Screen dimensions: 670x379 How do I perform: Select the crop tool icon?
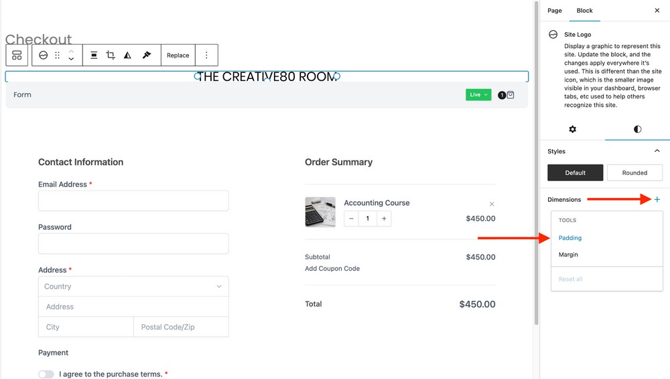(x=111, y=55)
